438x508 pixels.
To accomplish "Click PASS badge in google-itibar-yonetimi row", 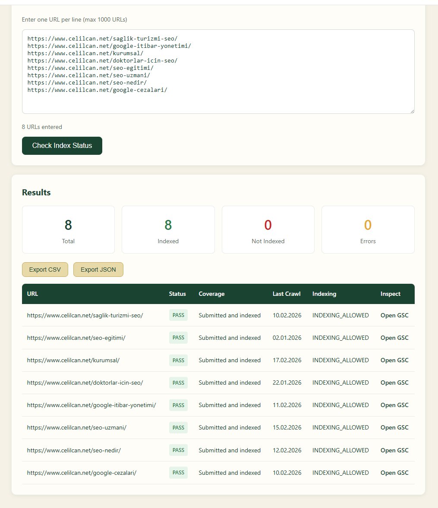I will point(178,405).
